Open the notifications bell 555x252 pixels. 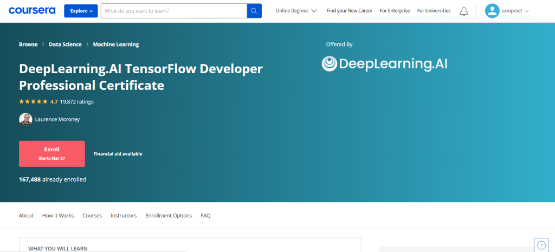[x=463, y=11]
